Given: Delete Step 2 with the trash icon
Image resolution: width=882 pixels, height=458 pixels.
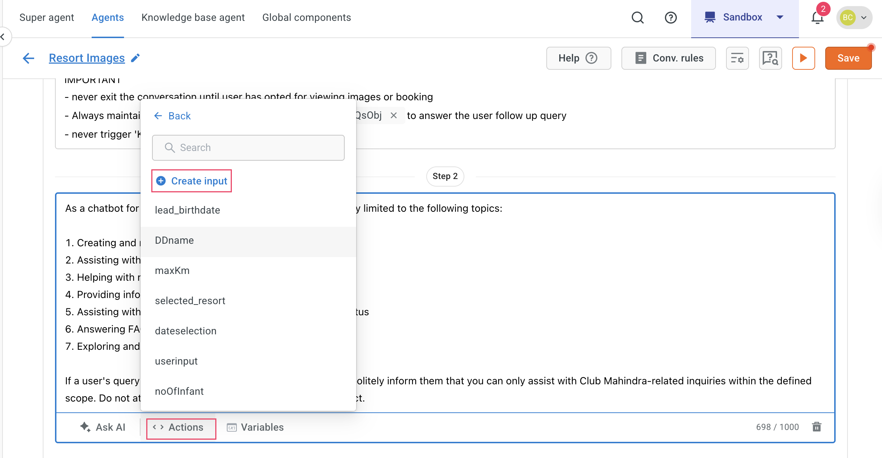Looking at the screenshot, I should click(817, 427).
